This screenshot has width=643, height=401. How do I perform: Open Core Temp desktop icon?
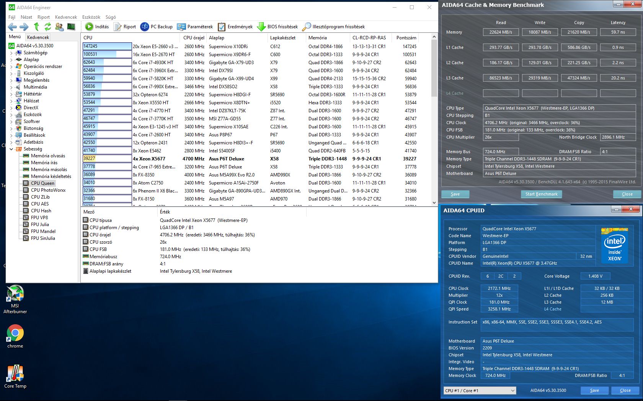tap(15, 377)
